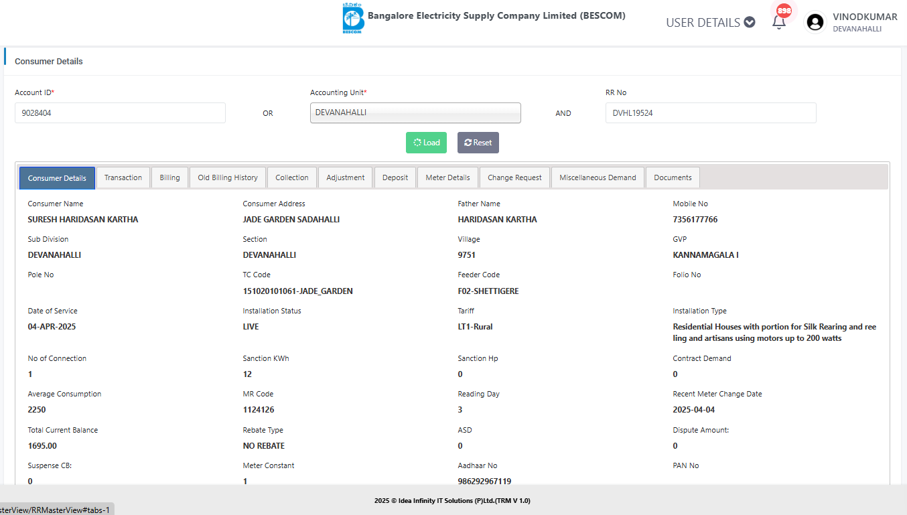
Task: Click the Account ID input field
Action: click(120, 113)
